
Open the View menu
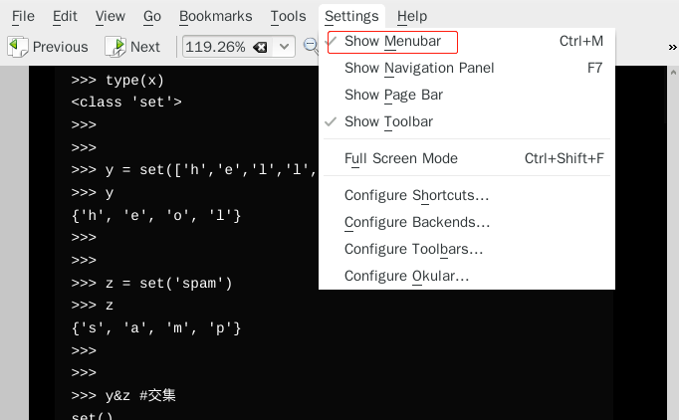pyautogui.click(x=110, y=17)
